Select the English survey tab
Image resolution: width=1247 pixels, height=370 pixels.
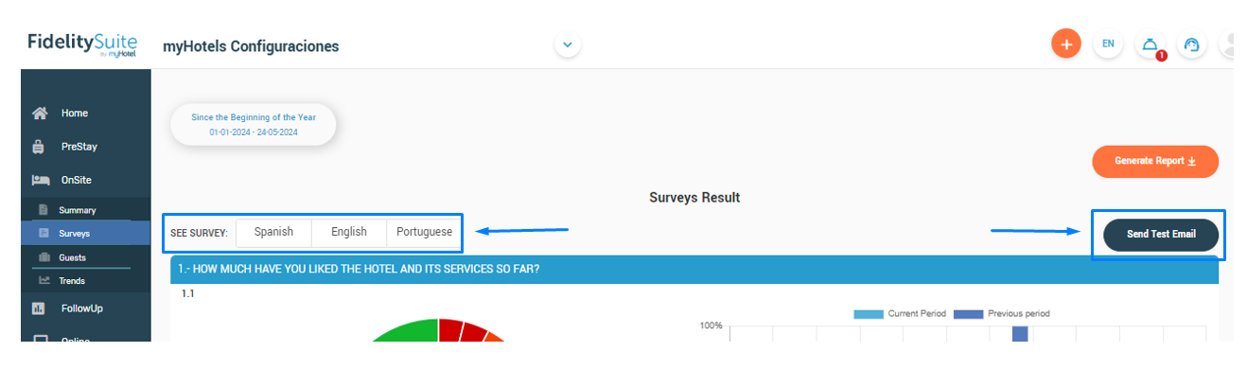tap(349, 232)
